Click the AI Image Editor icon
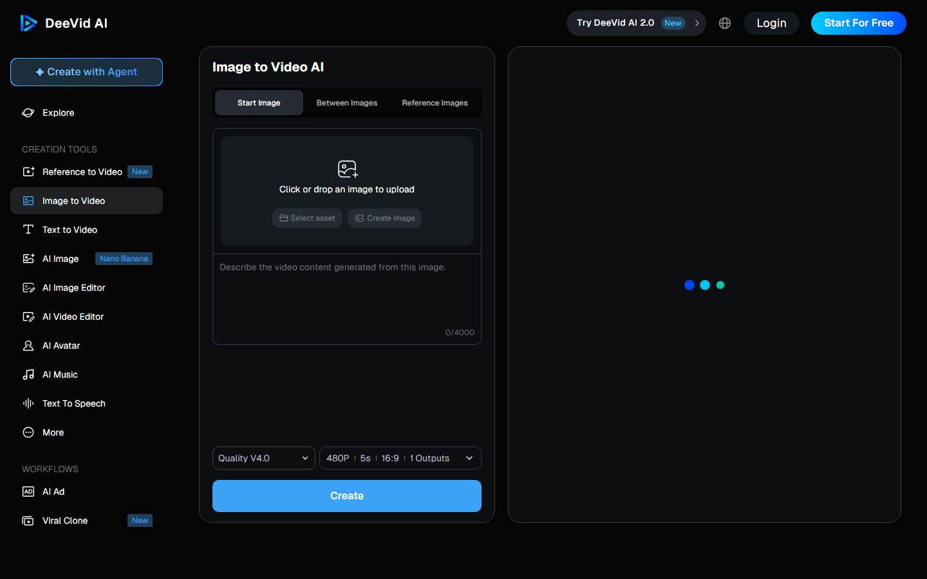927x579 pixels. 28,288
